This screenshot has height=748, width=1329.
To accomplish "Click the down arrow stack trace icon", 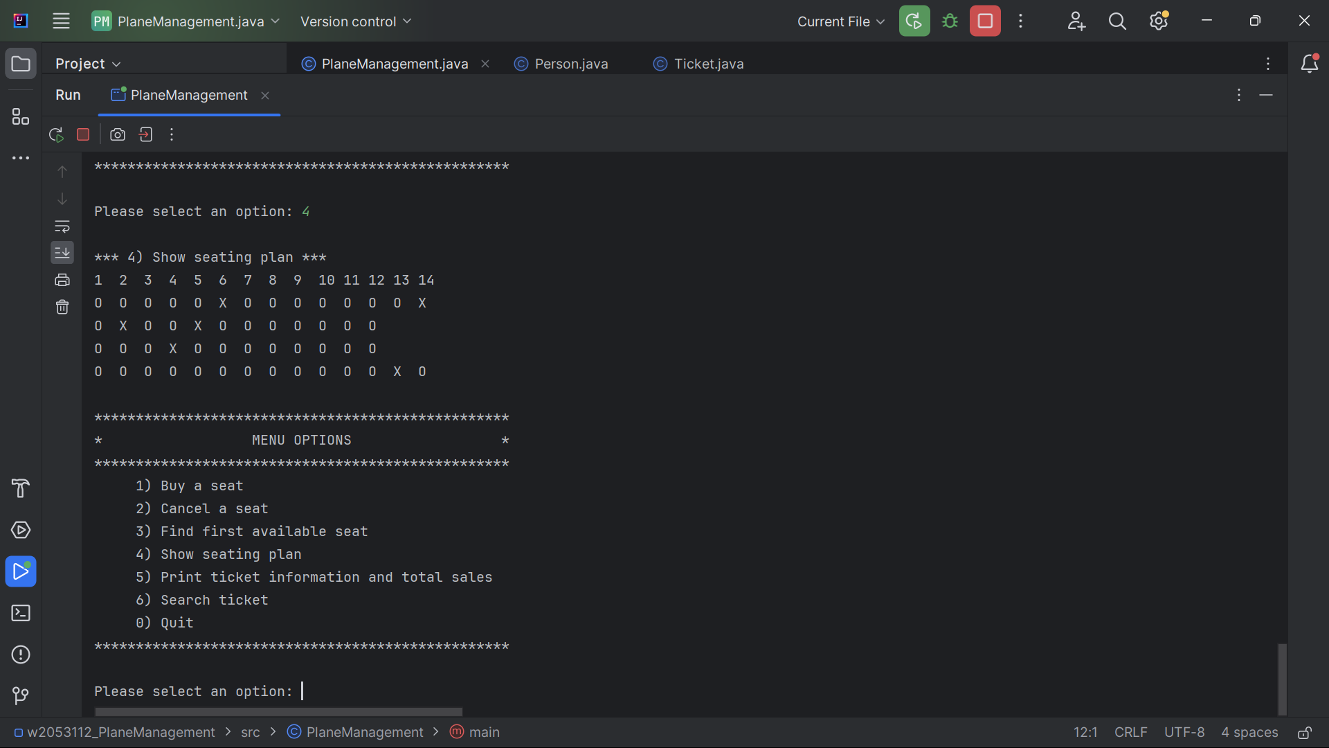I will tap(62, 199).
